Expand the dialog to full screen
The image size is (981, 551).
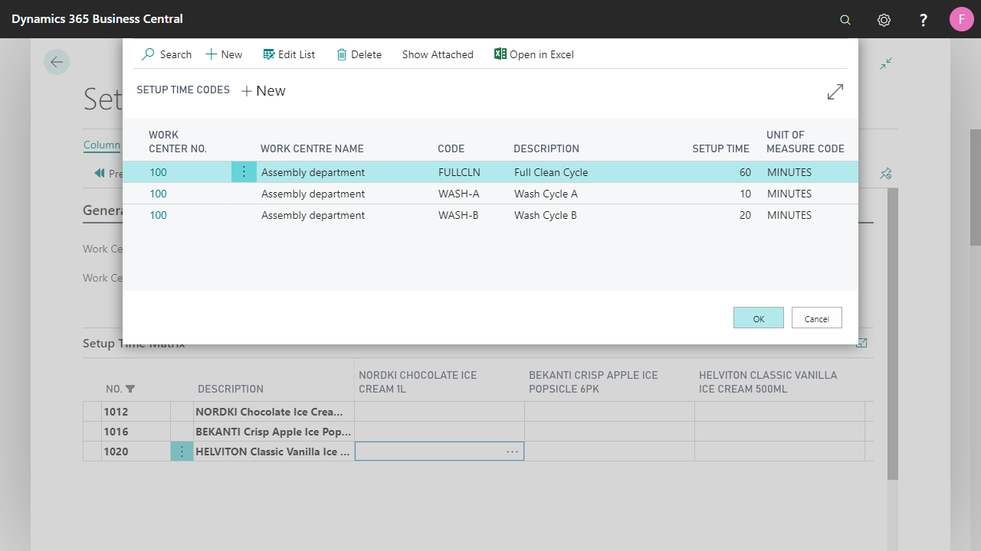click(x=835, y=92)
